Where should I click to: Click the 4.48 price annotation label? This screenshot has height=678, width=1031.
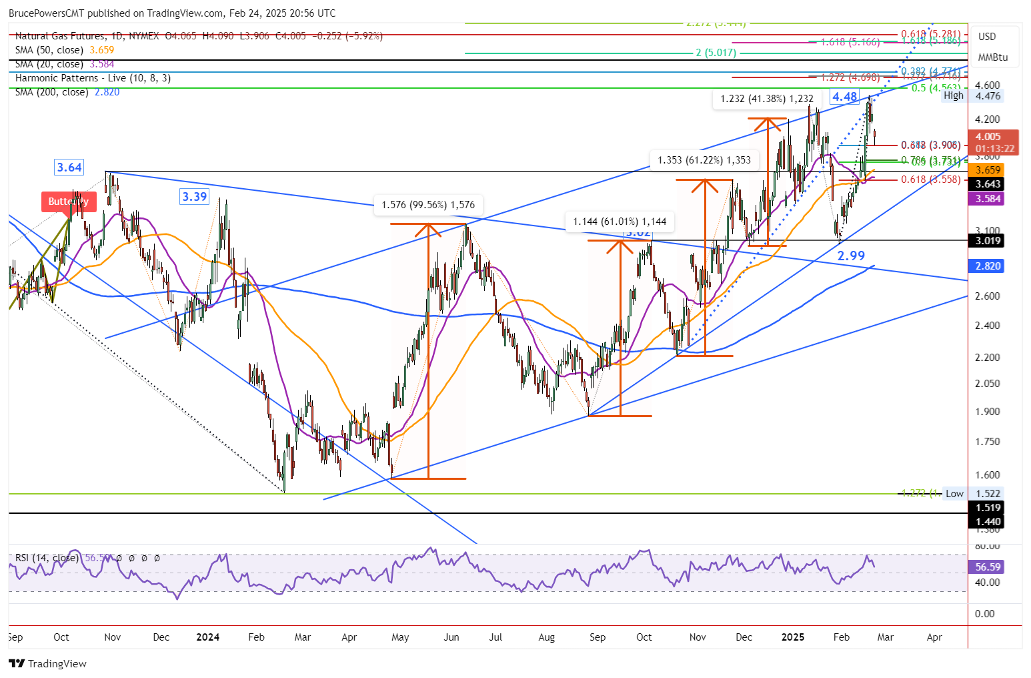click(x=845, y=97)
